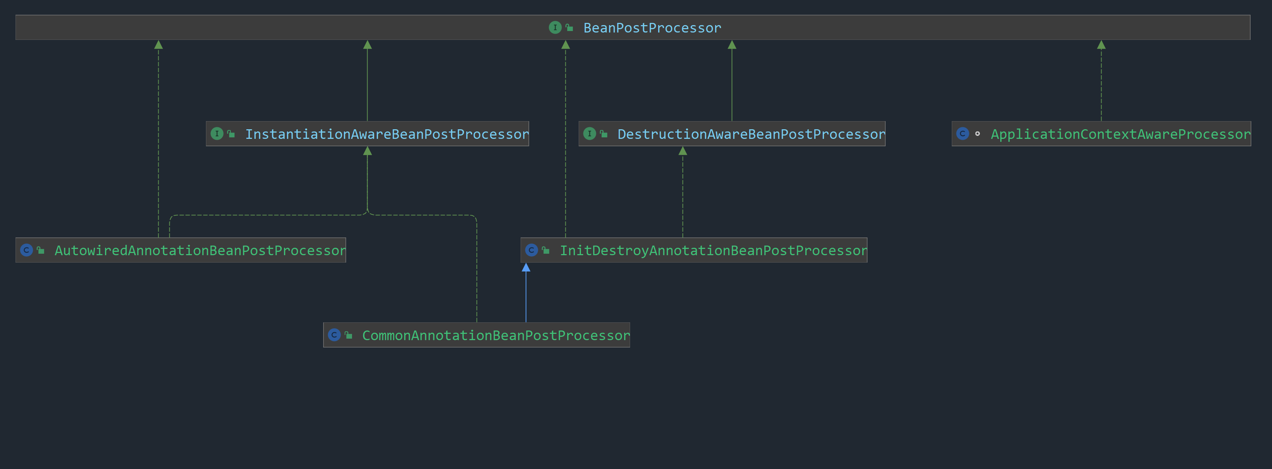Screen dimensions: 1272x469
Task: Click the public lock icon on CommonAnnotationBeanPostProcessor
Action: (349, 335)
